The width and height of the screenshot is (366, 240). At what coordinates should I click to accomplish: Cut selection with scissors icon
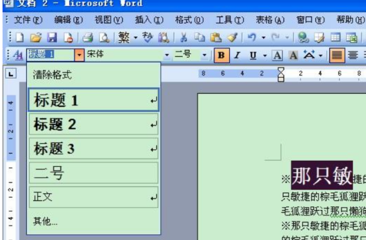coord(184,37)
